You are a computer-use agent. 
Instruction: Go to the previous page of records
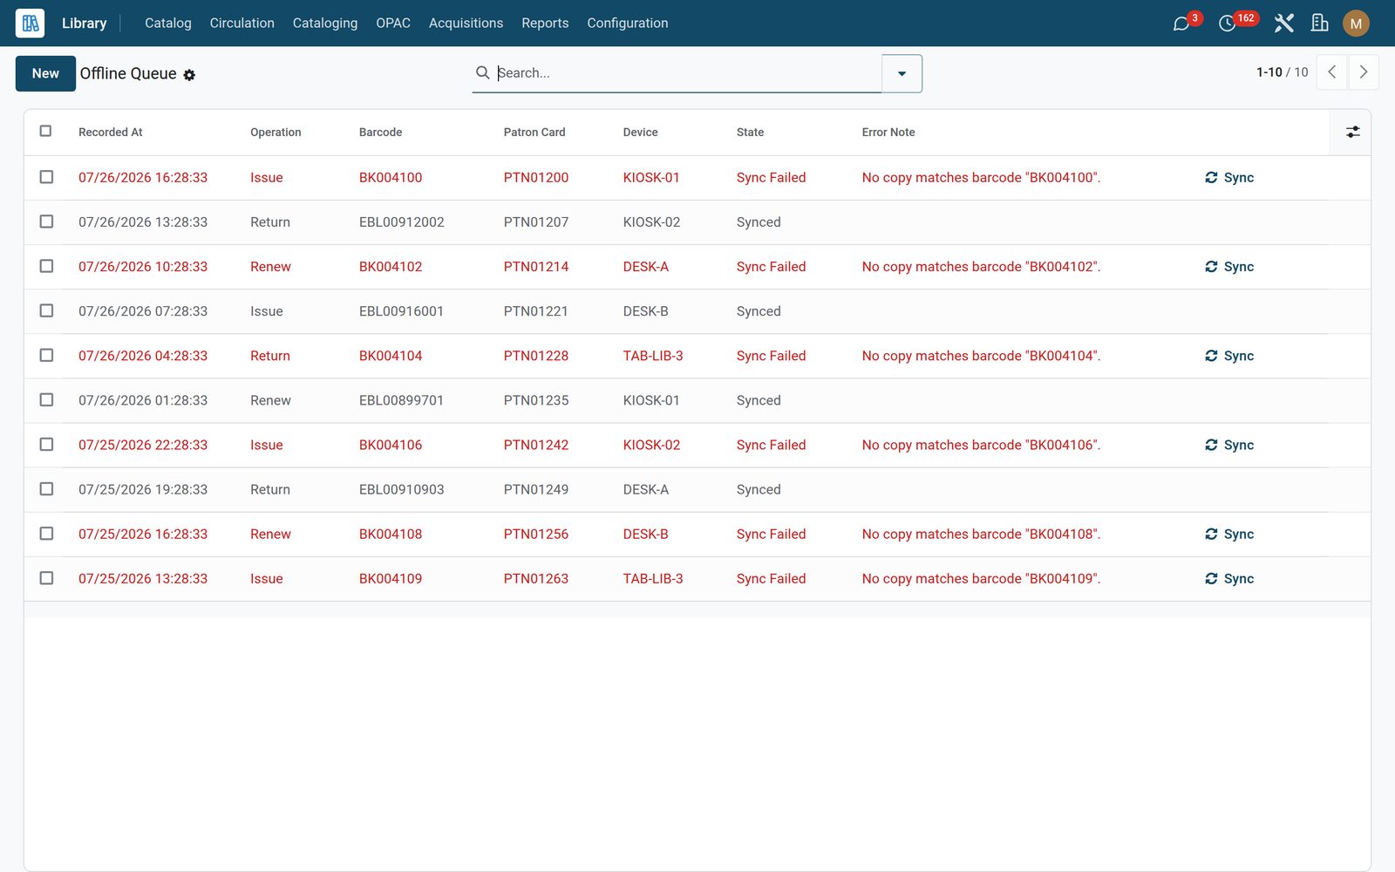(x=1331, y=72)
